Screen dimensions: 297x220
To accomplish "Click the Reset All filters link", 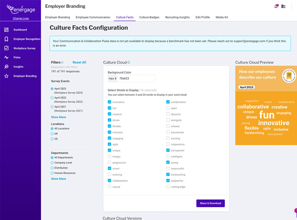I will pos(79,62).
